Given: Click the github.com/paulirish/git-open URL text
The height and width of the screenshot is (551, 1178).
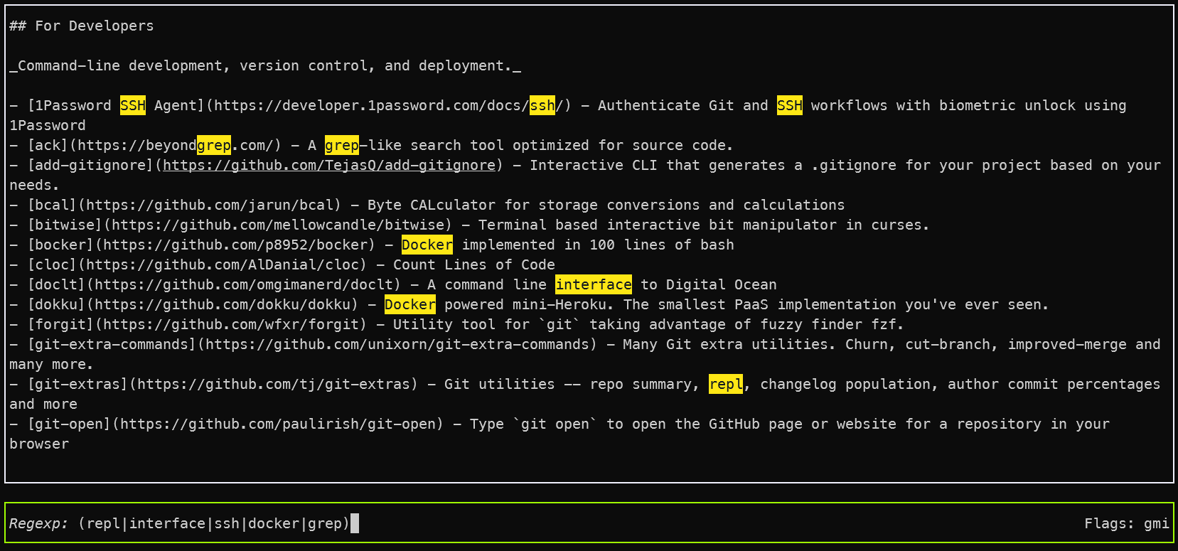Looking at the screenshot, I should [278, 424].
